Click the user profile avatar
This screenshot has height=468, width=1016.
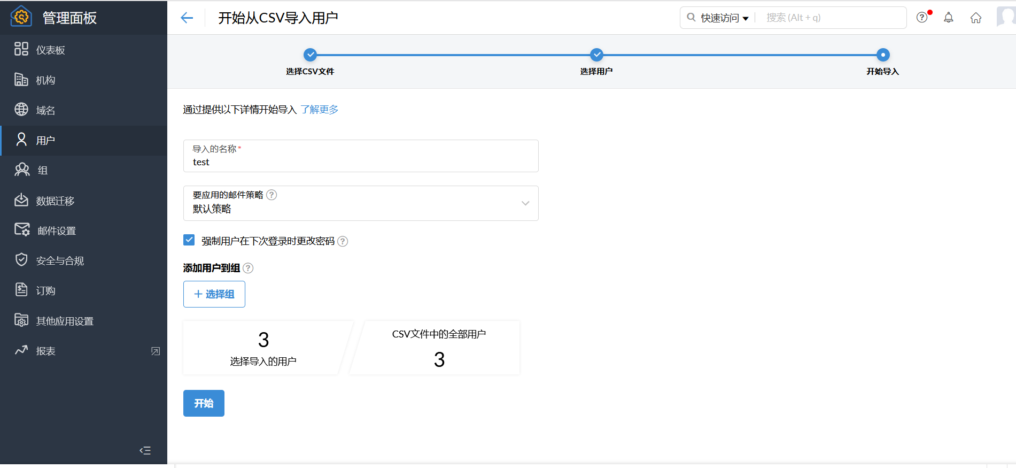(x=1006, y=17)
